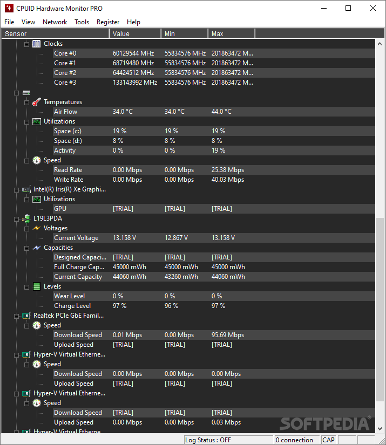The width and height of the screenshot is (386, 445).
Task: Click the vertical scrollbar thumb
Action: (380, 310)
